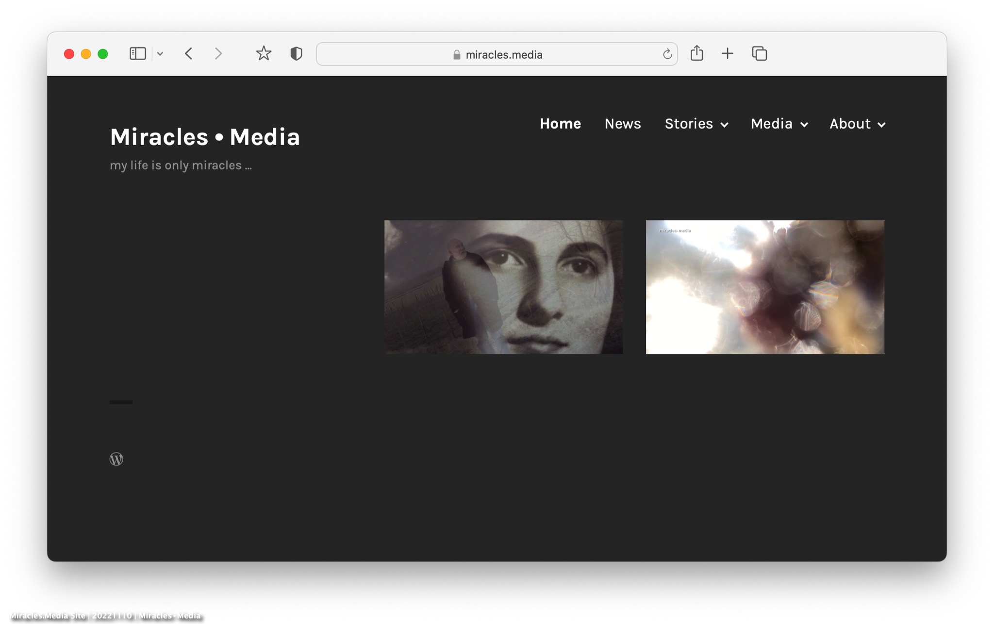Open a new tab with the plus icon
The image size is (994, 624).
tap(727, 53)
